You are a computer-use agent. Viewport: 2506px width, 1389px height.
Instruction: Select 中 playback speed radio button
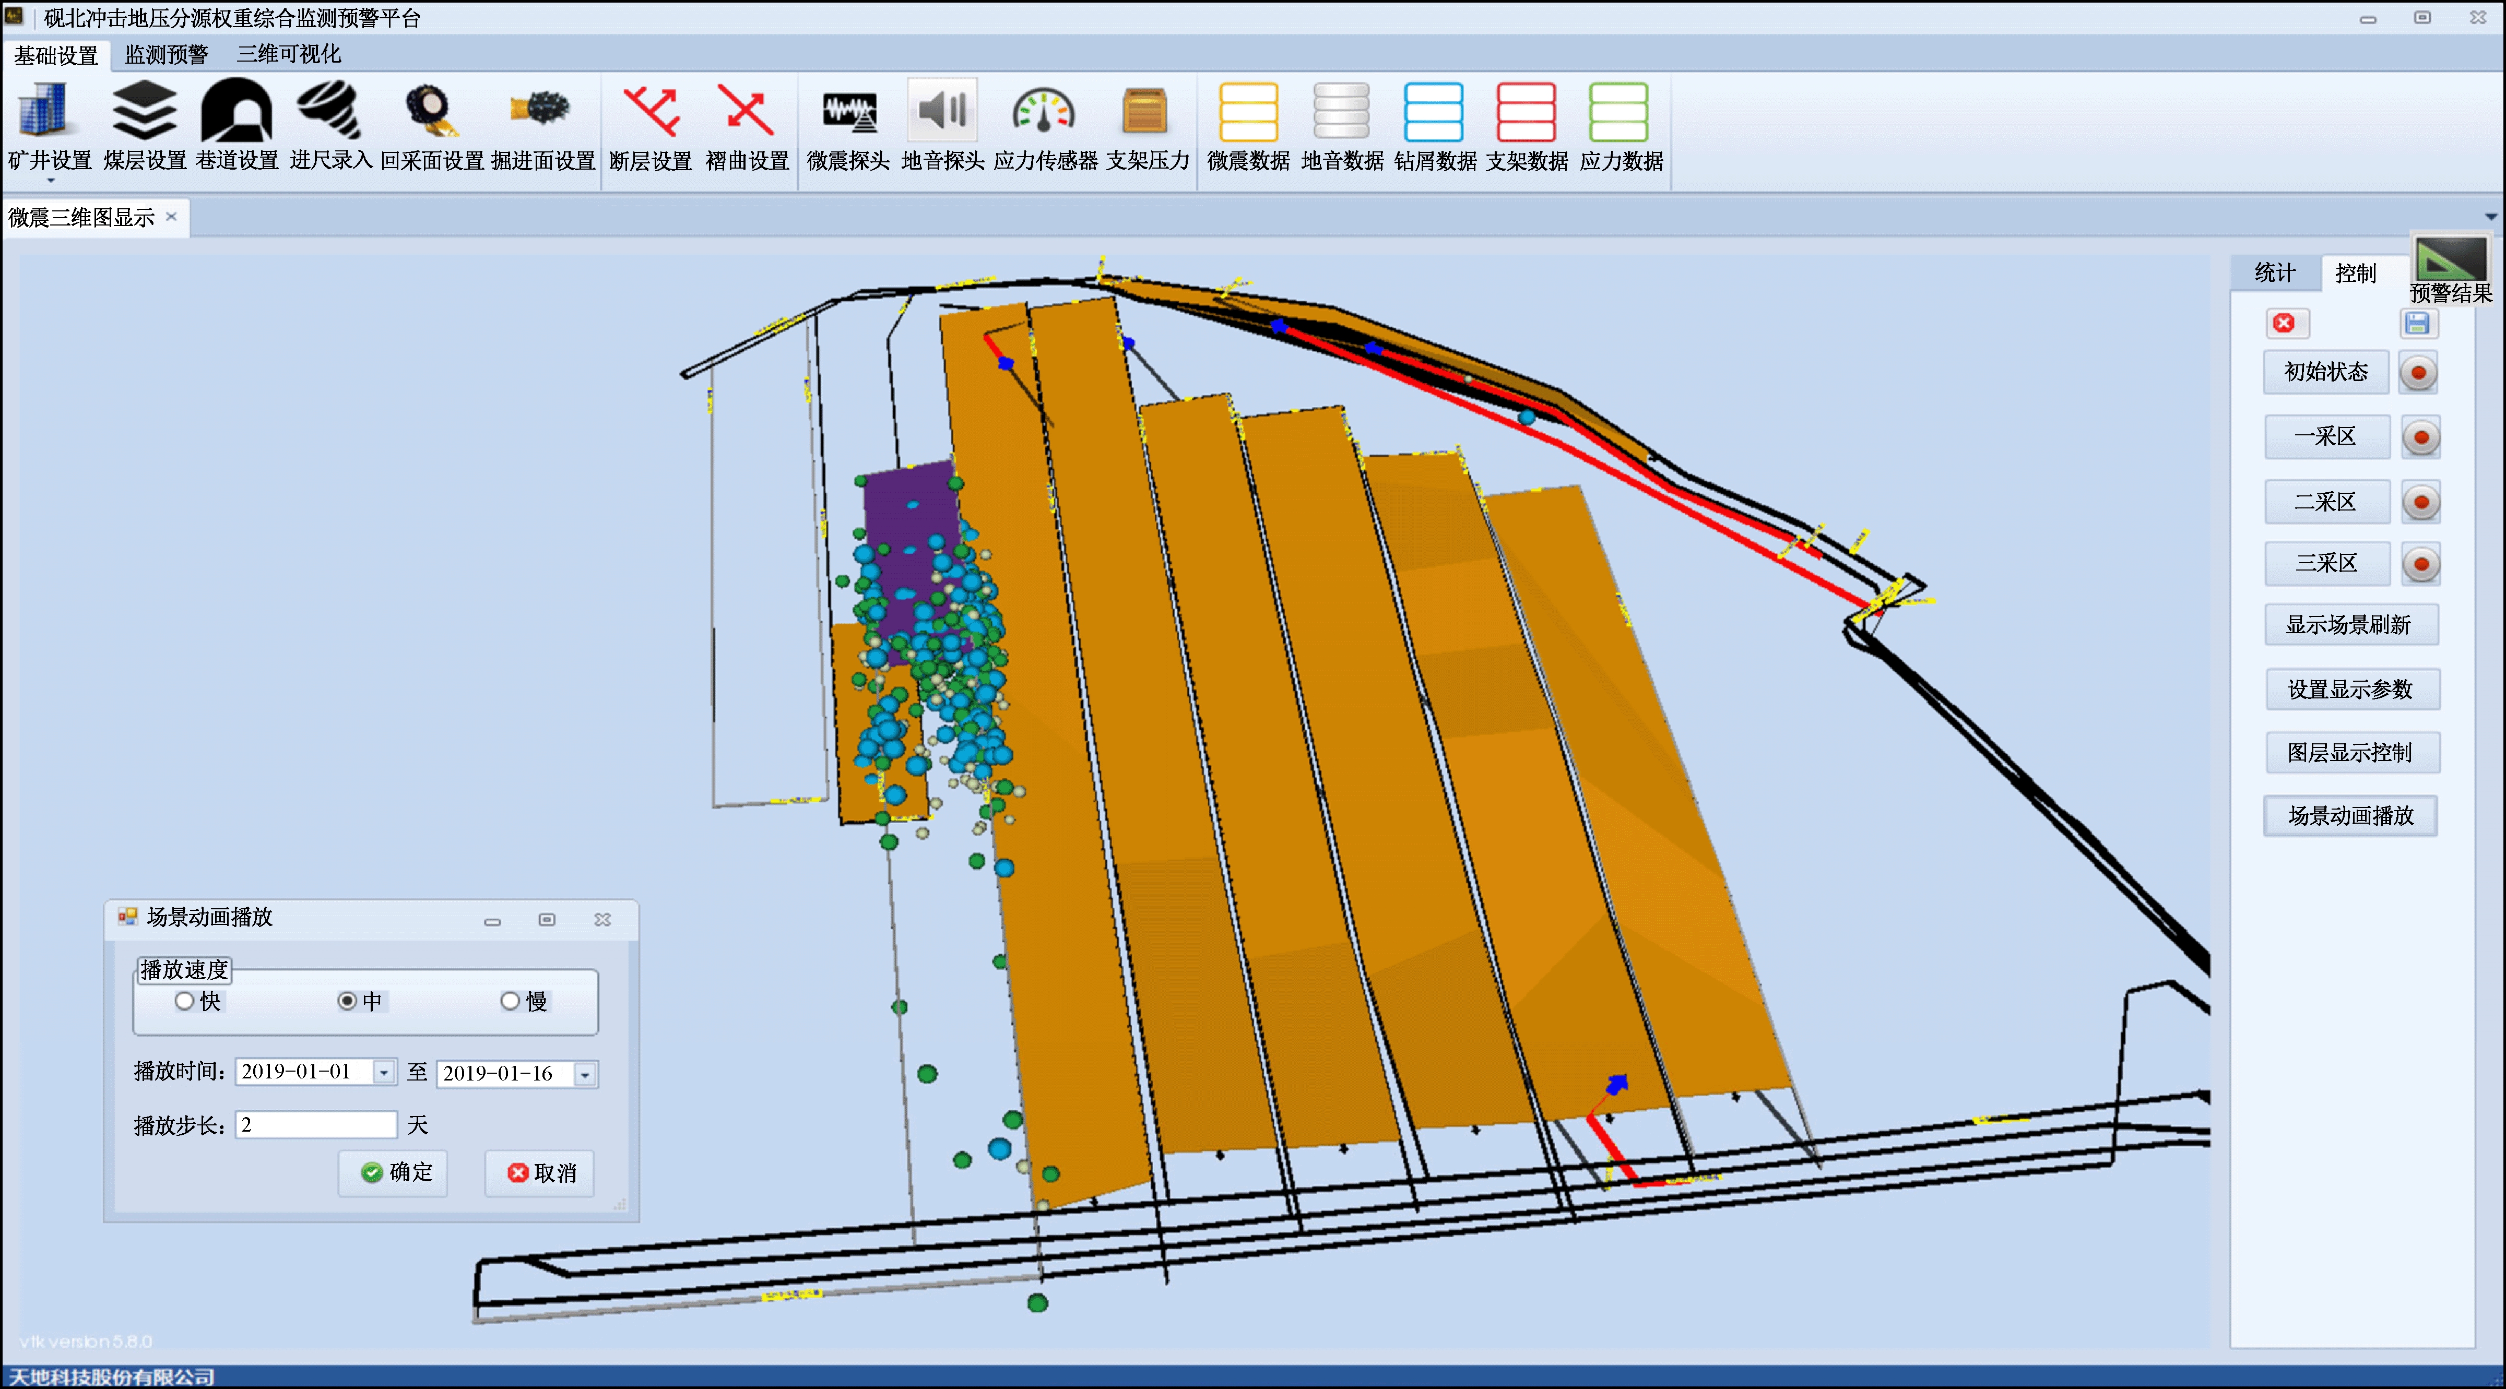[347, 1001]
